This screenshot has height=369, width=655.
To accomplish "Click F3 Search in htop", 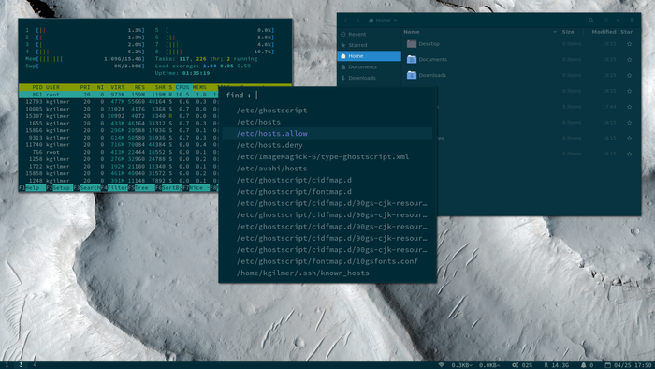I will point(87,188).
